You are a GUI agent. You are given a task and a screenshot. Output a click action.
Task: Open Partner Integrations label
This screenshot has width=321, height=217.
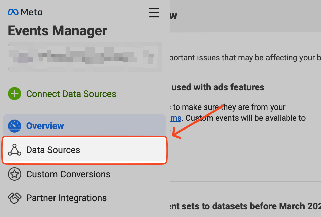pyautogui.click(x=66, y=198)
